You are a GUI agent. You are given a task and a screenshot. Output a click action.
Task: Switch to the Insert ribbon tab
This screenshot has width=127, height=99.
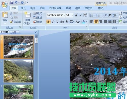click(23, 8)
